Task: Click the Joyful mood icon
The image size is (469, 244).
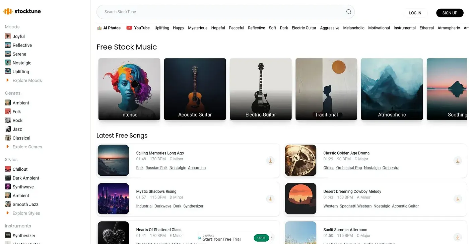Action: click(8, 36)
